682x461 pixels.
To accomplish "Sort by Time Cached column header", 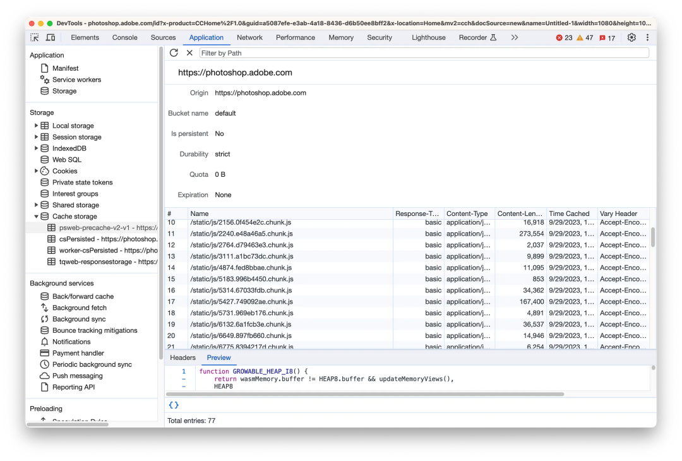I will tap(571, 213).
